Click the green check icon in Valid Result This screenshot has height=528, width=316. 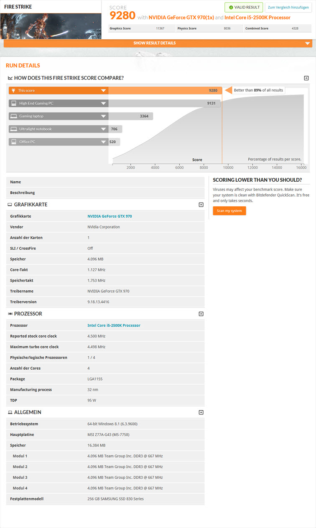[x=231, y=8]
